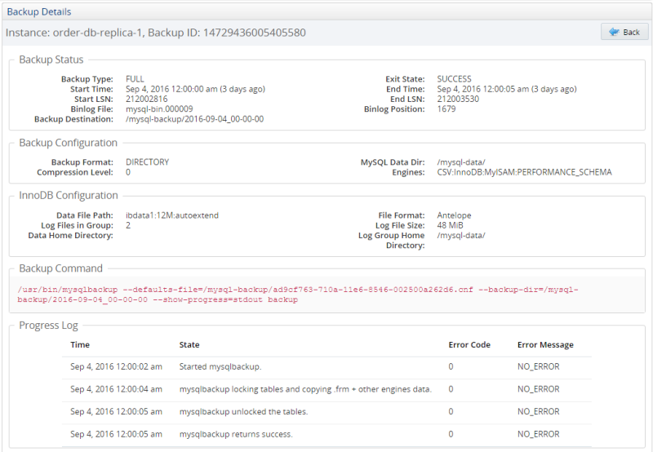This screenshot has width=653, height=452.
Task: Click the Error Message column header
Action: [545, 344]
